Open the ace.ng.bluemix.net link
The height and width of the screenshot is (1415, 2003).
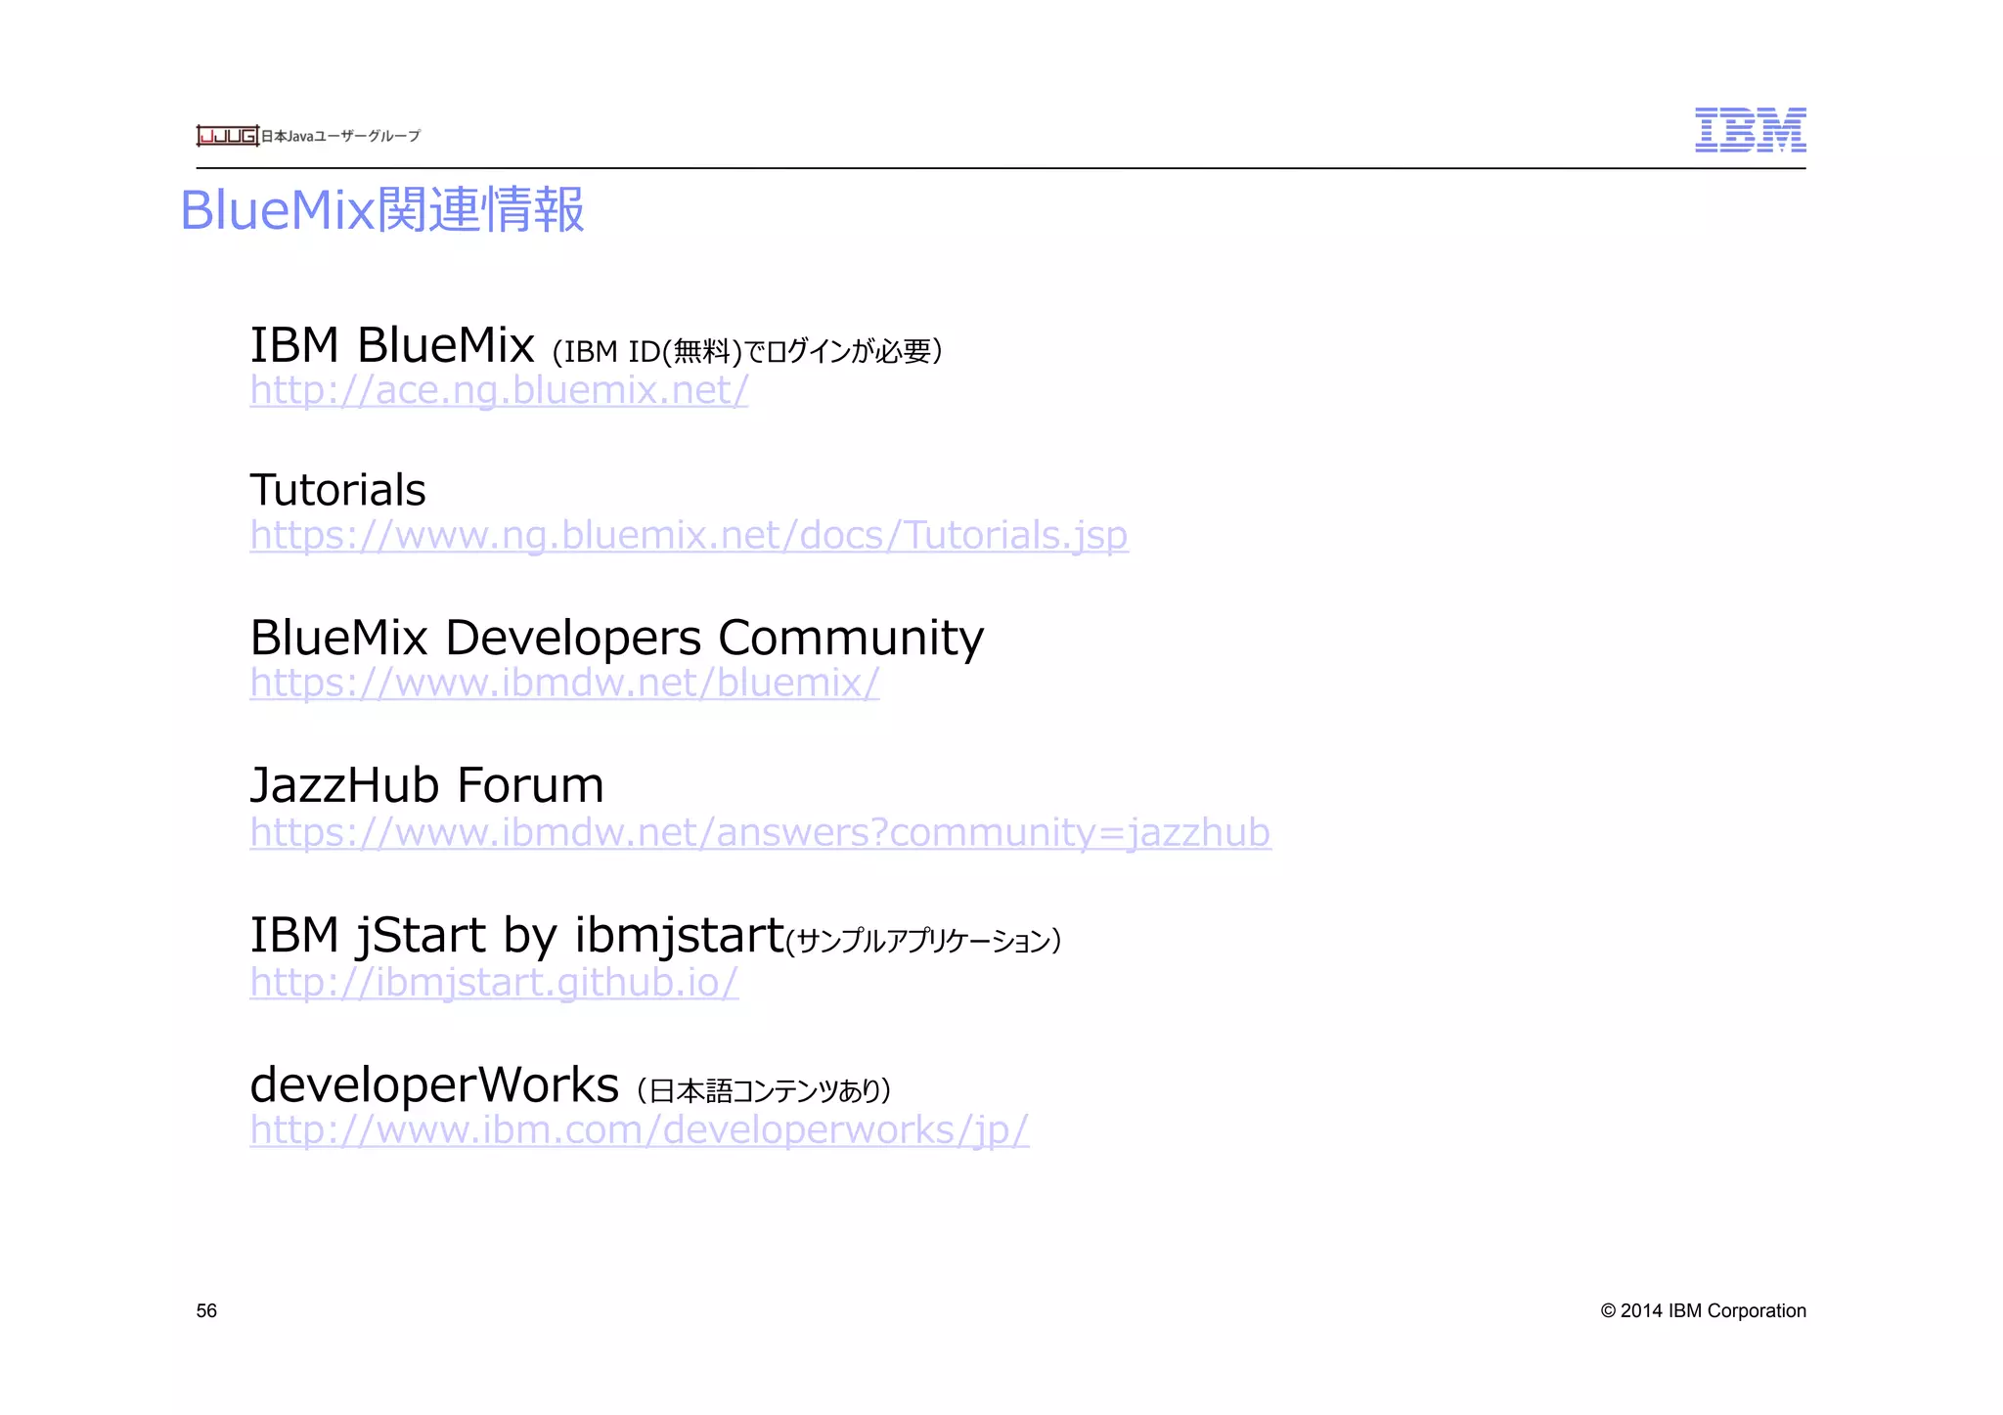(499, 390)
